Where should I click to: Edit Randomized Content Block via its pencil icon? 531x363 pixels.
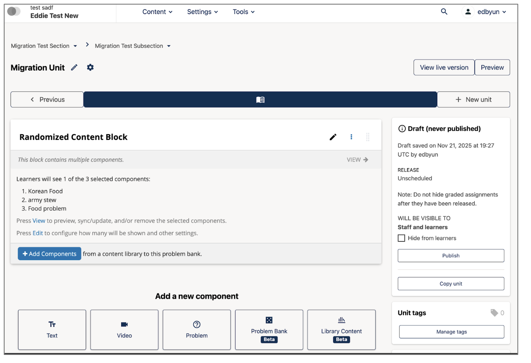tap(333, 137)
